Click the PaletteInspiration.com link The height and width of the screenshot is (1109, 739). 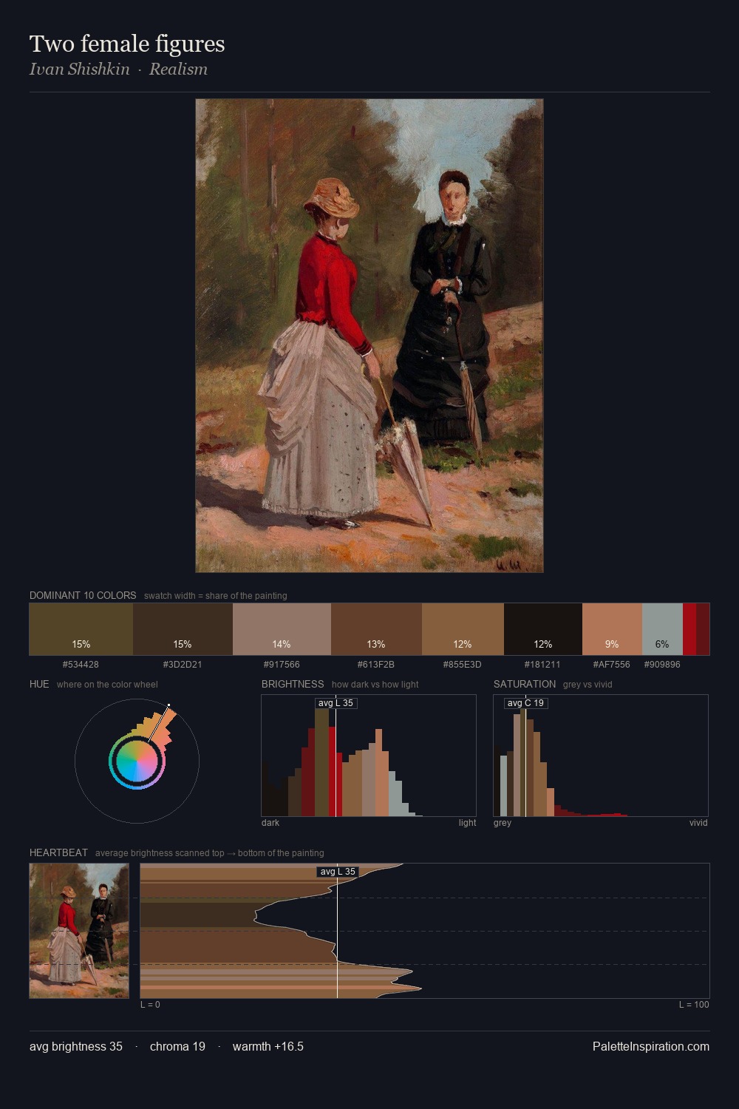click(x=651, y=1046)
